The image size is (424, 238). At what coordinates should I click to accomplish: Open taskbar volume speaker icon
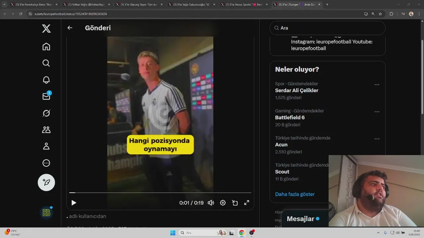tap(397, 233)
